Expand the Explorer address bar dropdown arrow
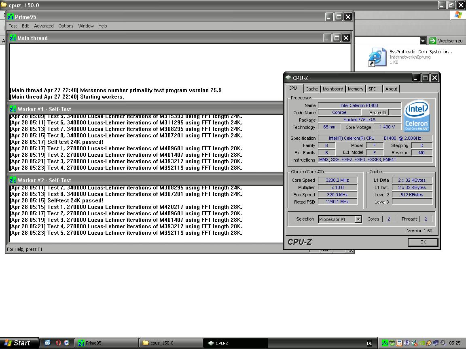This screenshot has width=466, height=349. 423,41
